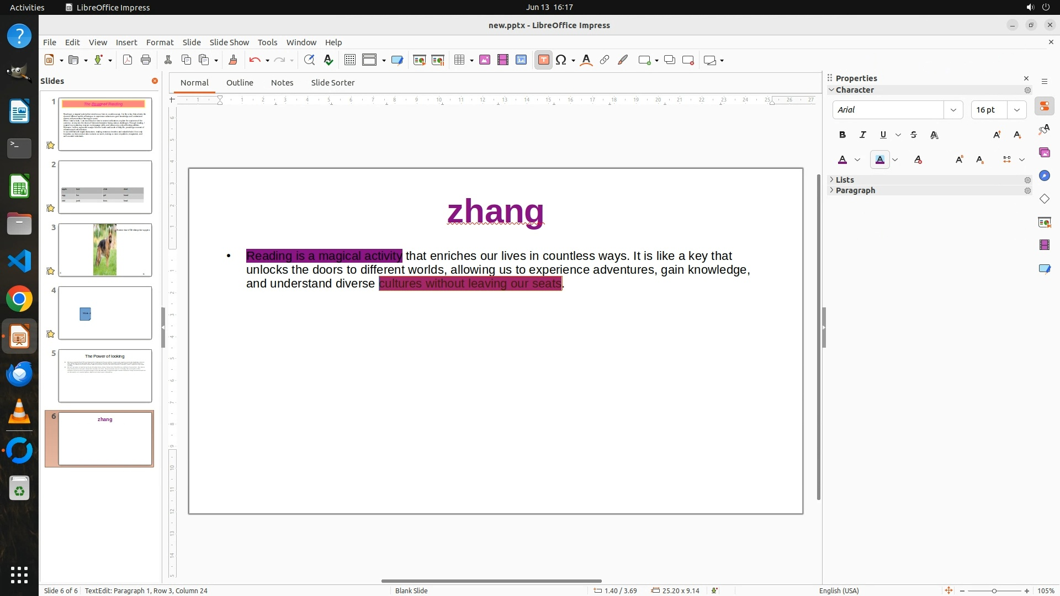The image size is (1060, 596).
Task: Click the Insert Hyperlink toolbar icon
Action: tap(605, 60)
